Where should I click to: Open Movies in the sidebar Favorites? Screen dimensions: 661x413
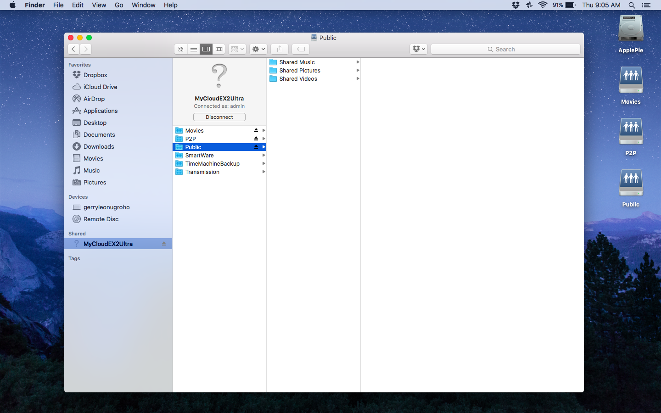pyautogui.click(x=118, y=158)
